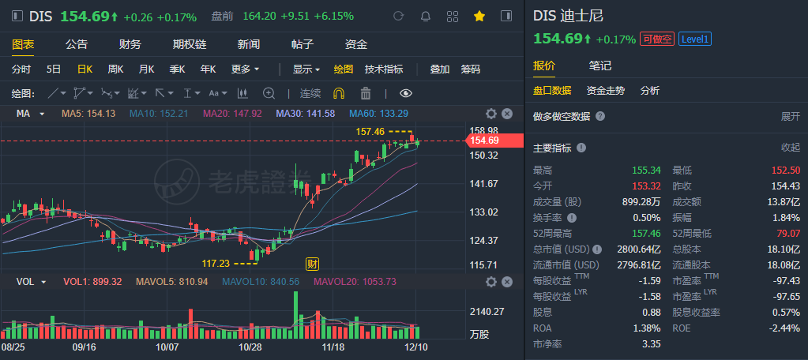This screenshot has width=808, height=360.
Task: Select the polyline shape drawing tool
Action: (80, 93)
